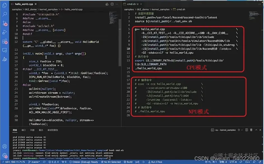Select 'No Kit Selected' in status bar

tap(111, 162)
